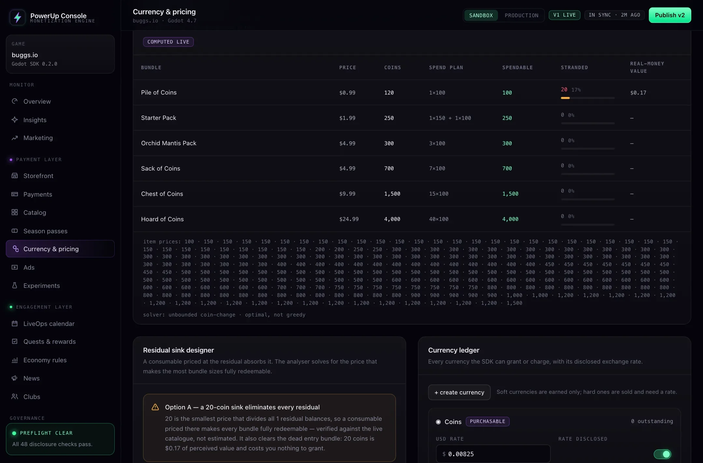Click the + create currency button
The height and width of the screenshot is (463, 703).
click(x=459, y=392)
